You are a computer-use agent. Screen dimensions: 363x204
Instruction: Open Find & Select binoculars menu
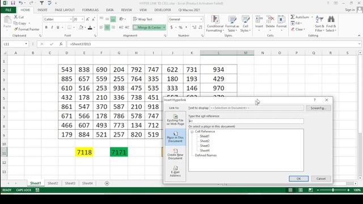(x=331, y=24)
